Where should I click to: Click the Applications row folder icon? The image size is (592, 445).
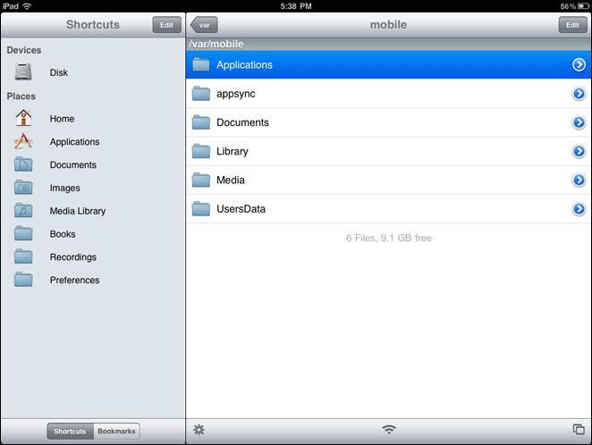[x=201, y=64]
